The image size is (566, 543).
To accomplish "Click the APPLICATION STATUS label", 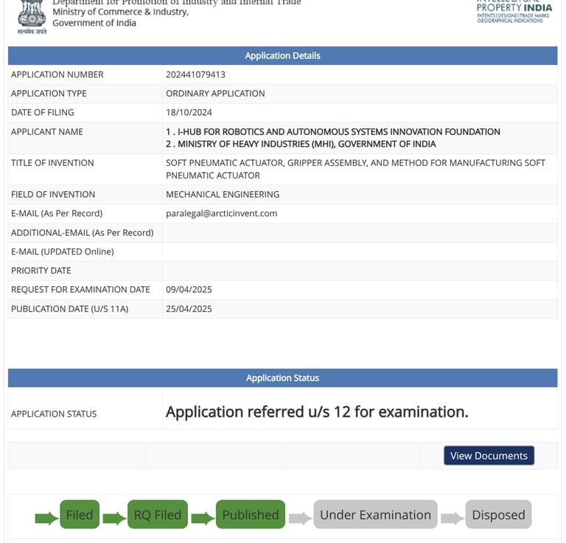I will click(x=54, y=414).
